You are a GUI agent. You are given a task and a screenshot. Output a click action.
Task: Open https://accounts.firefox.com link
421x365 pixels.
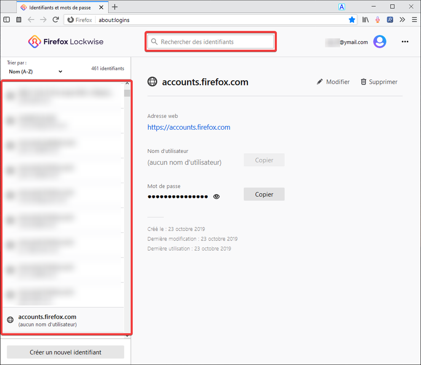coord(189,127)
